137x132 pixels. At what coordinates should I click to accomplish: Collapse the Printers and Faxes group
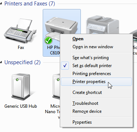tap(1, 4)
